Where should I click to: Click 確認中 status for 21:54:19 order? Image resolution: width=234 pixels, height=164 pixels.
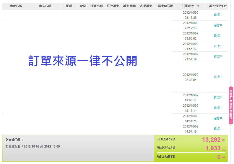218,57
